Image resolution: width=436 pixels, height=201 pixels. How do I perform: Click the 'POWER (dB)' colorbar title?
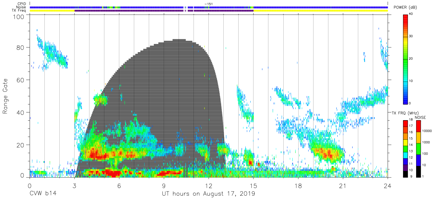(x=405, y=7)
